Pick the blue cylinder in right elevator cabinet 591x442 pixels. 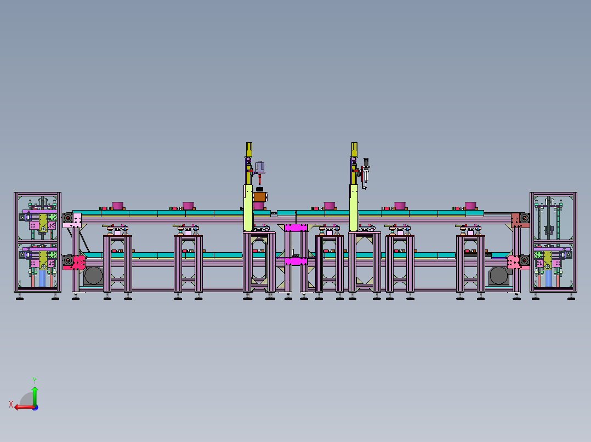pos(548,278)
